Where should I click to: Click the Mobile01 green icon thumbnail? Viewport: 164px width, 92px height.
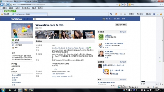[101, 37]
